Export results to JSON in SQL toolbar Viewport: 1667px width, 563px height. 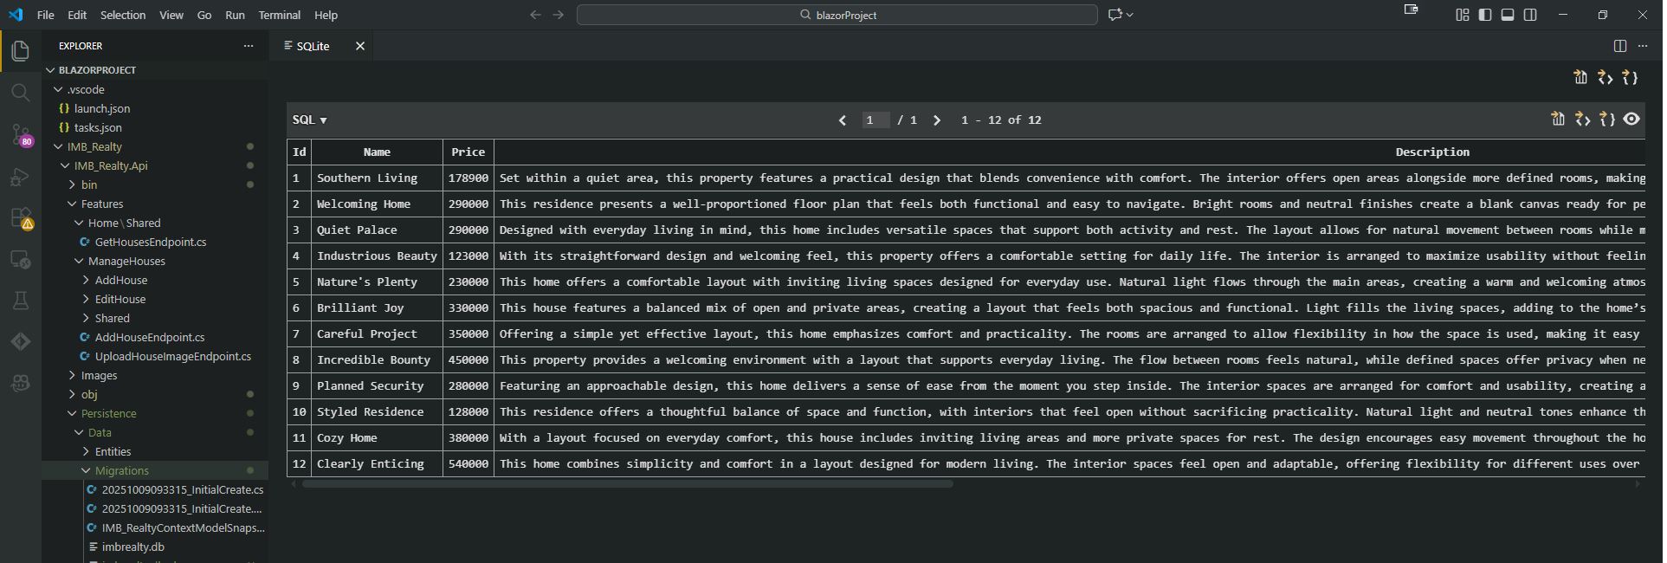(1607, 120)
